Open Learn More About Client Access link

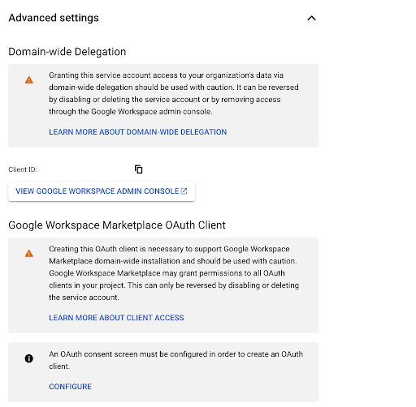tap(116, 318)
